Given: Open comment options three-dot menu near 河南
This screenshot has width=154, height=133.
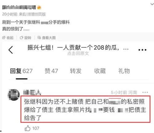Looking at the screenshot, I should [145, 92].
